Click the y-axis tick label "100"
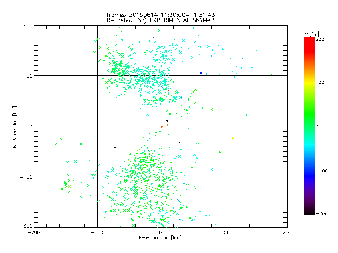Viewport: 338px width, 253px height. pos(28,76)
